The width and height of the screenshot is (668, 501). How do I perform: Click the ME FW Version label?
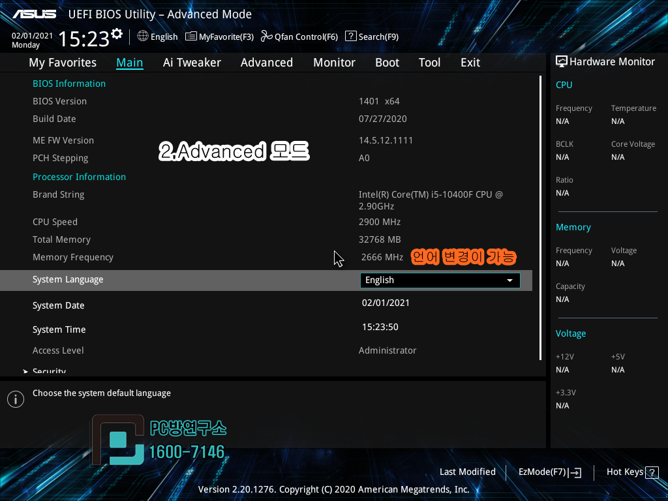click(63, 140)
